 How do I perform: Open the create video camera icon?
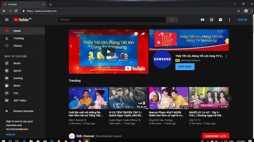pyautogui.click(x=203, y=20)
